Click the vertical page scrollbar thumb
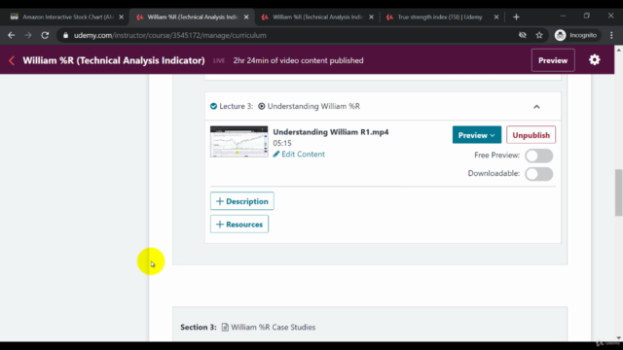Viewport: 623px width, 350px height. pos(618,192)
